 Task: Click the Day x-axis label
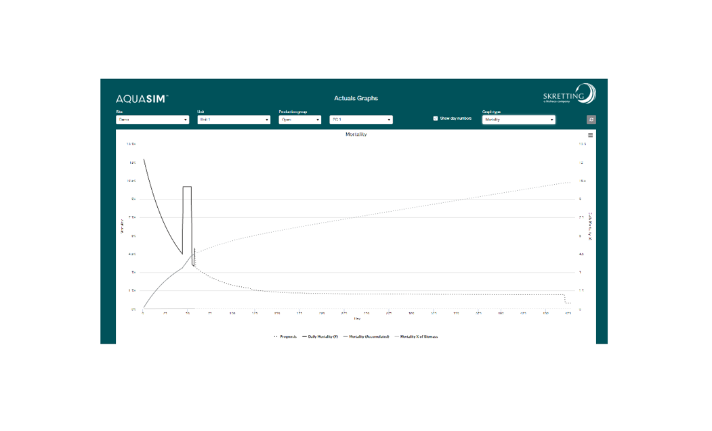(x=356, y=319)
